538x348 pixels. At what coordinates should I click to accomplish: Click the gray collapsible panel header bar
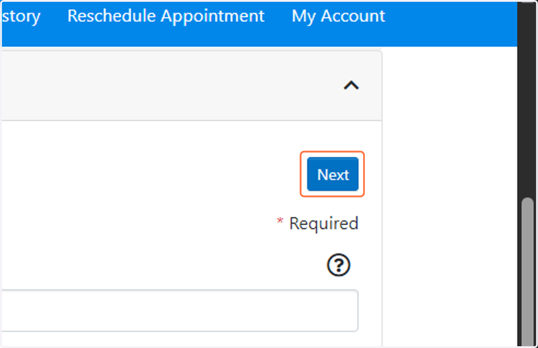pos(191,86)
